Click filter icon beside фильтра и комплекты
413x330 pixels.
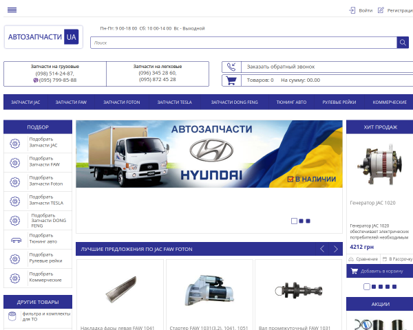12,316
